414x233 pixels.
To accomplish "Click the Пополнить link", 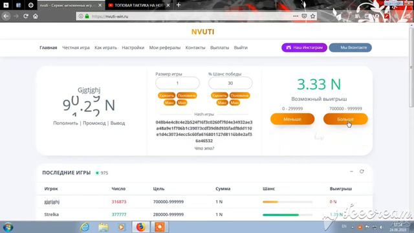I will 65,123.
